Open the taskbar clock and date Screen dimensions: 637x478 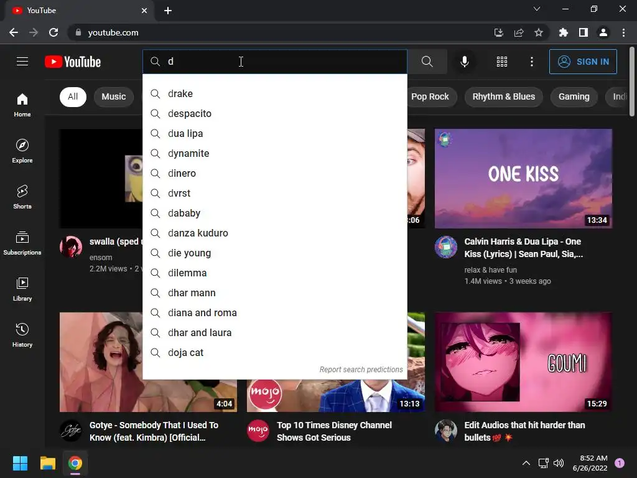(590, 463)
